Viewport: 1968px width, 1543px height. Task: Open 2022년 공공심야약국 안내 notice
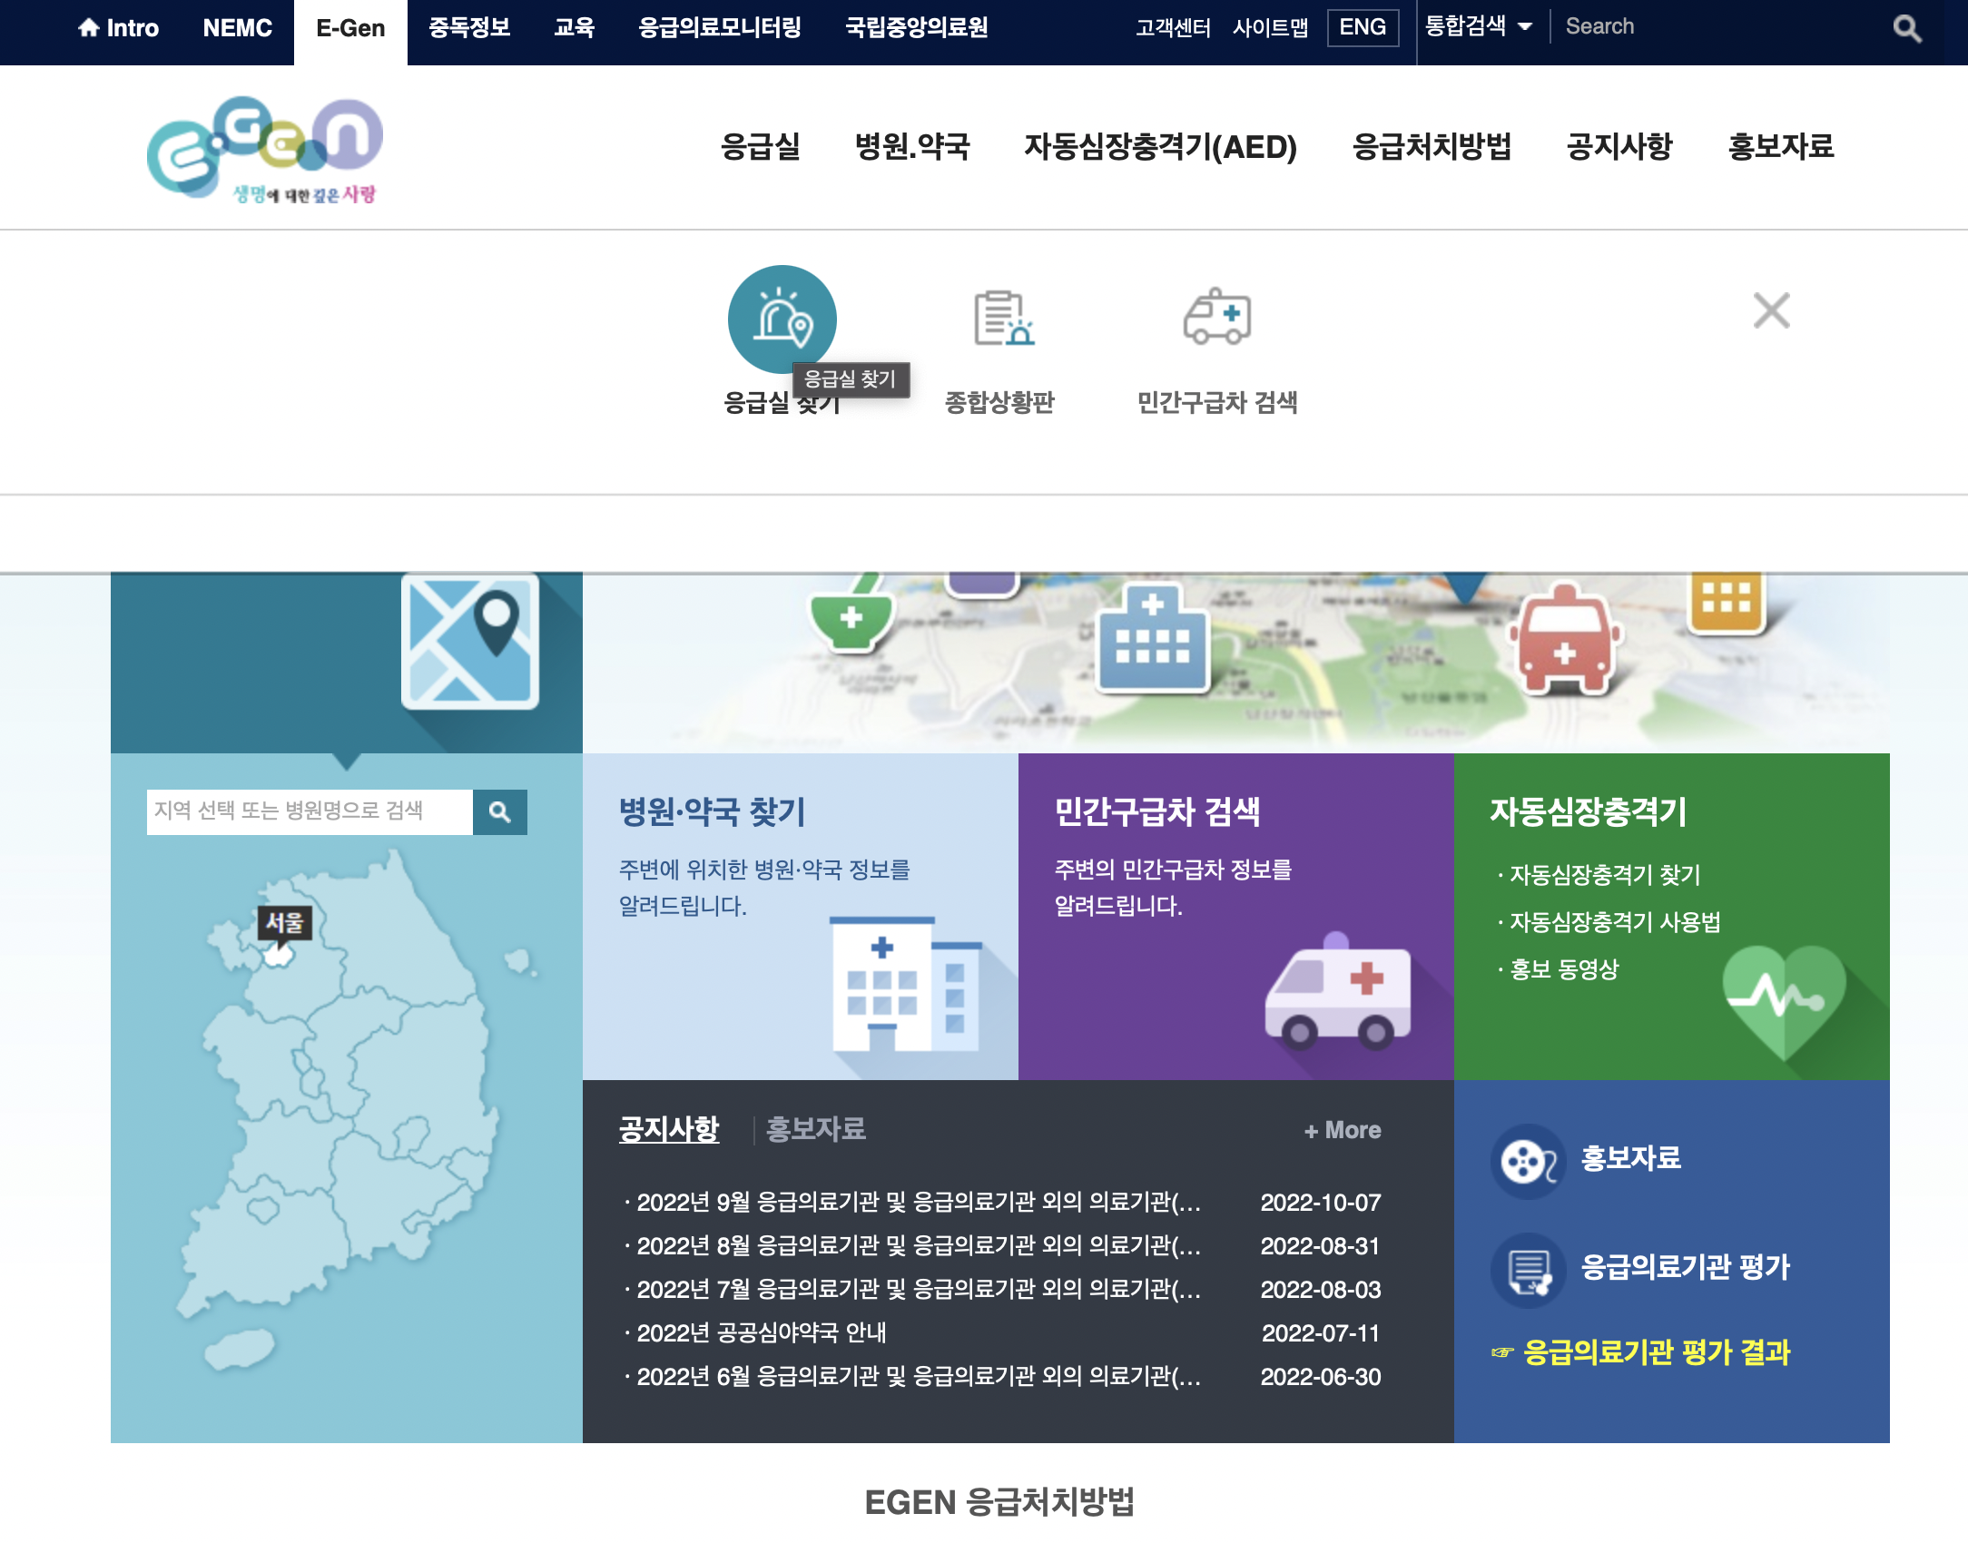click(x=761, y=1332)
